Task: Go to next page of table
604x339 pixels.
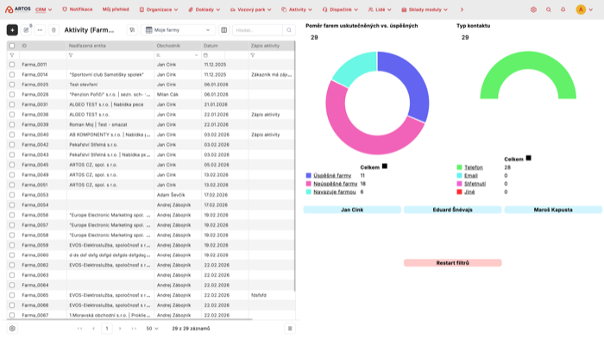Action: (x=120, y=329)
